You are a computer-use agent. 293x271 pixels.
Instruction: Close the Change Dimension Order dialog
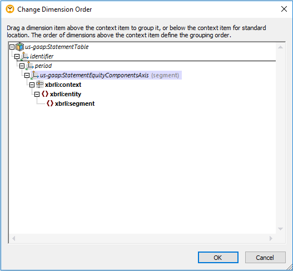tap(284, 9)
